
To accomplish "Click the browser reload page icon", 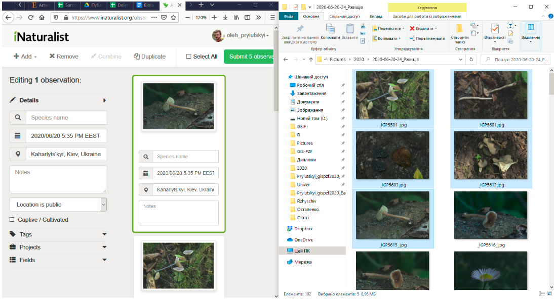I will tap(31, 17).
